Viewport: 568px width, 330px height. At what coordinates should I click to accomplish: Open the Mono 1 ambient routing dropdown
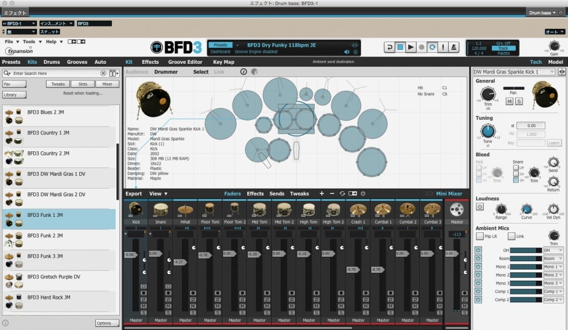click(x=553, y=267)
